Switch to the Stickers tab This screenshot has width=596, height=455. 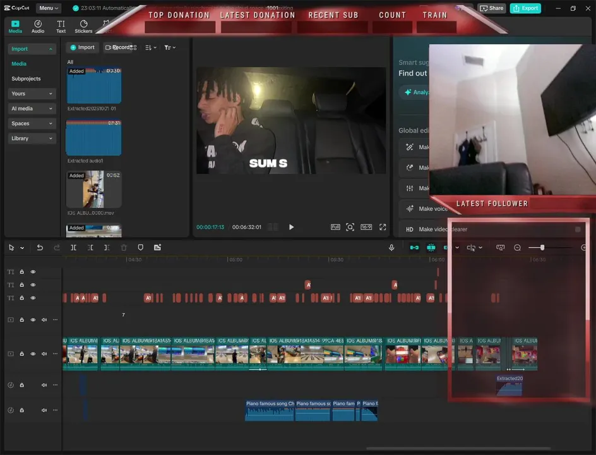(x=83, y=27)
